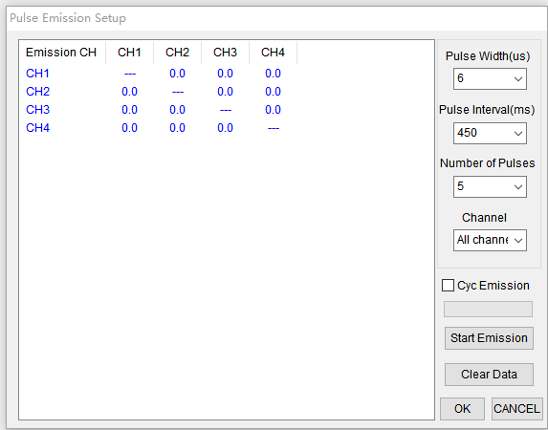Screen dimensions: 548x430
Task: Click the CANCEL button
Action: [x=516, y=409]
